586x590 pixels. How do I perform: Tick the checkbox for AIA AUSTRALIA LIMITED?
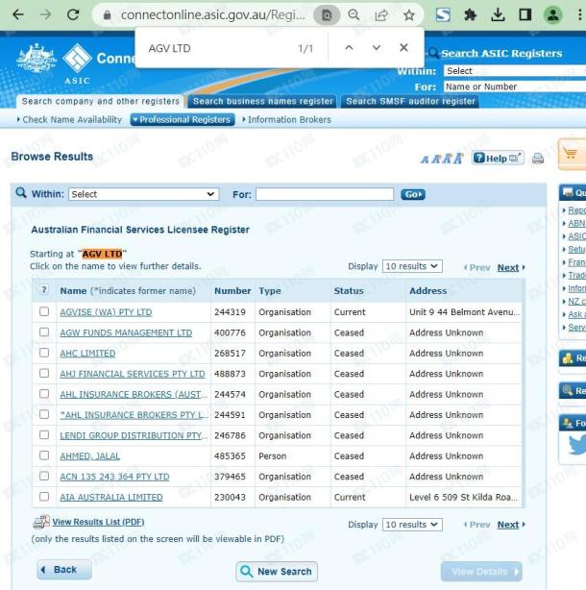click(44, 497)
